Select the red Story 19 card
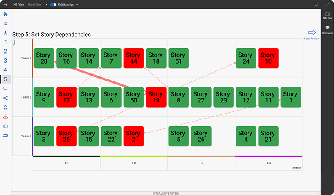The width and height of the screenshot is (334, 195). [155, 97]
